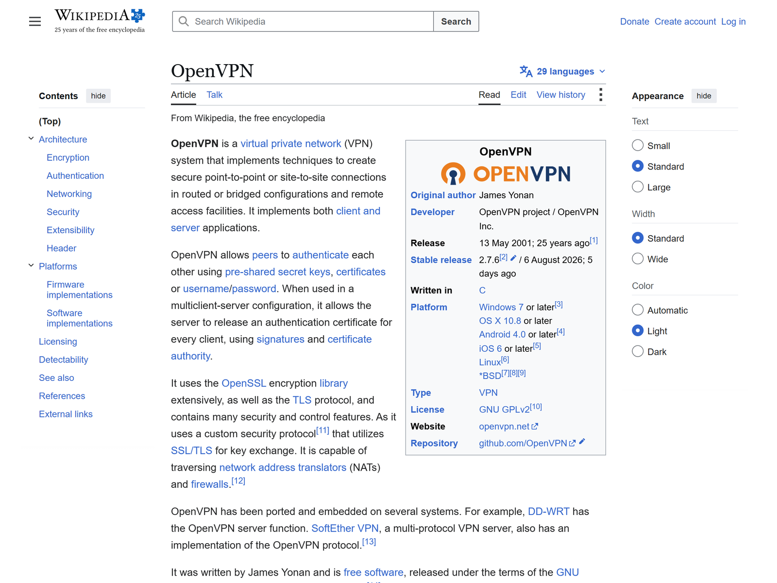
Task: Open the three-dot more options menu
Action: tap(601, 95)
